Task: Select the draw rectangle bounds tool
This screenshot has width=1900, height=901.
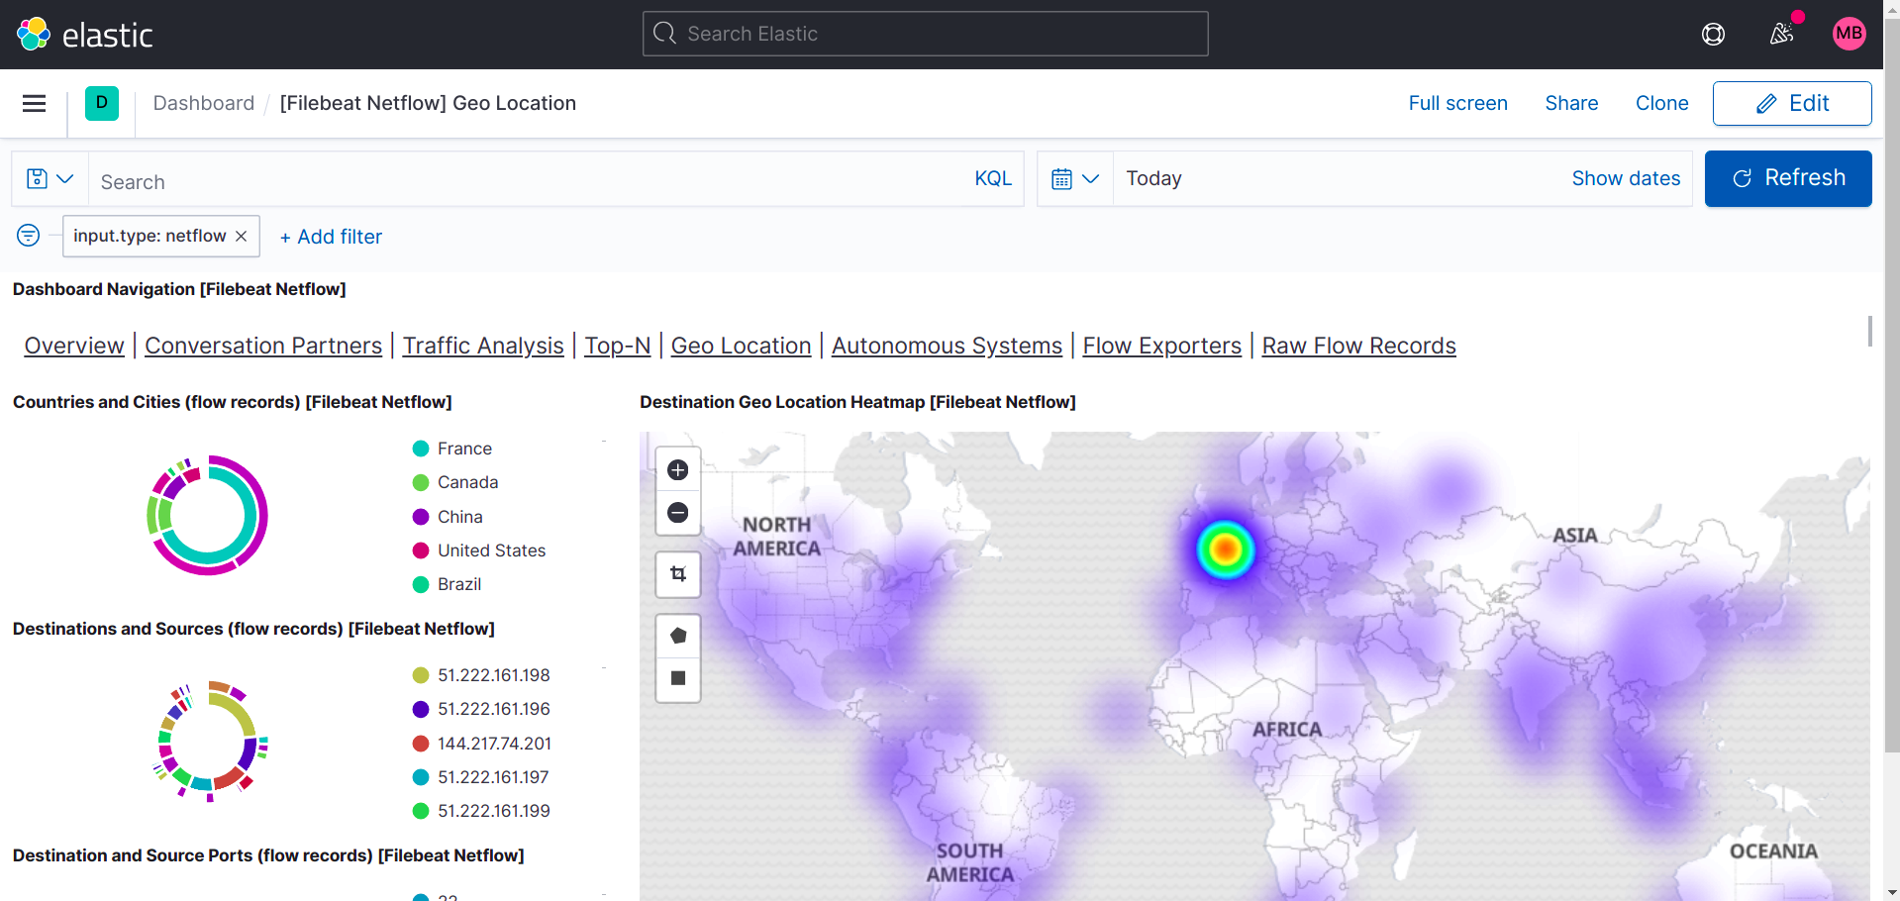Action: pyautogui.click(x=678, y=679)
